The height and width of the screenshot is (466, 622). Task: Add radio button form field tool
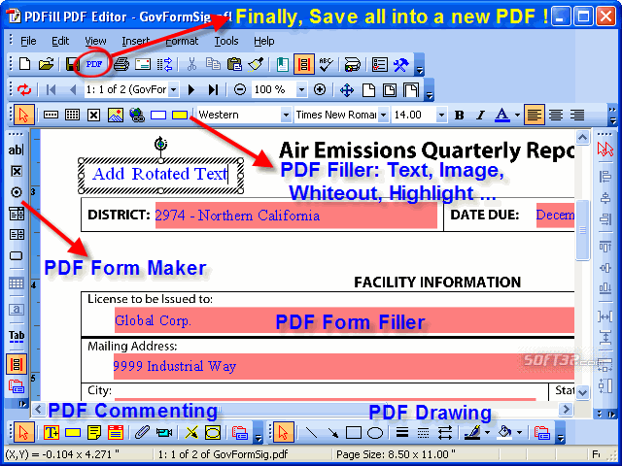point(17,192)
